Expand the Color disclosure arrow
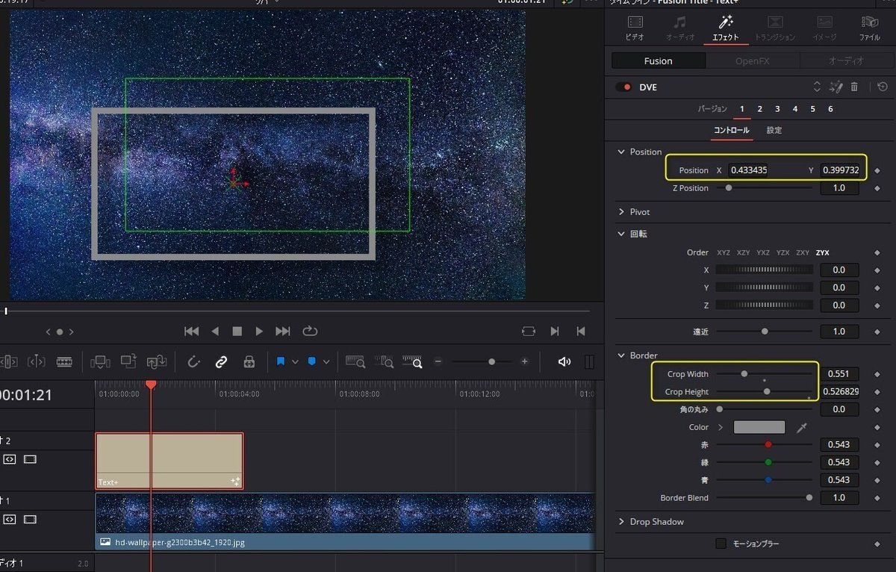The height and width of the screenshot is (572, 896). 721,427
